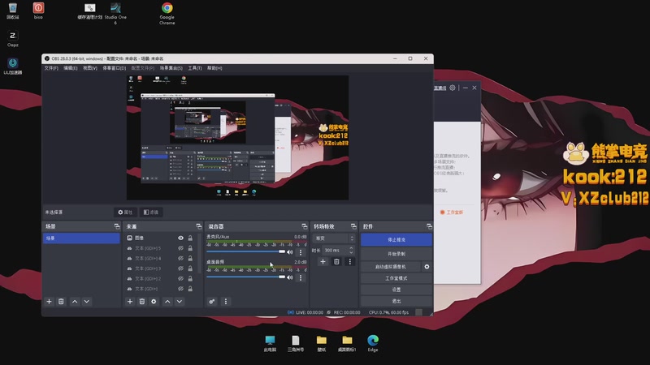The width and height of the screenshot is (650, 365).
Task: Open the settings button in Controls
Action: (x=396, y=290)
